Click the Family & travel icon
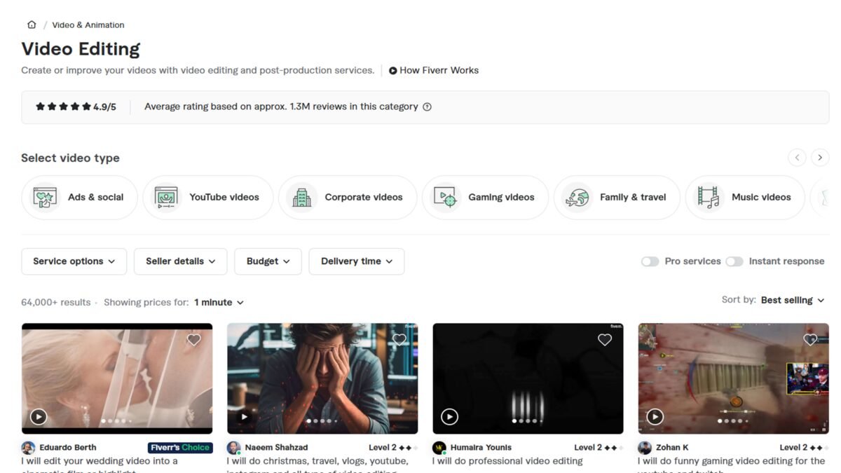 (577, 197)
